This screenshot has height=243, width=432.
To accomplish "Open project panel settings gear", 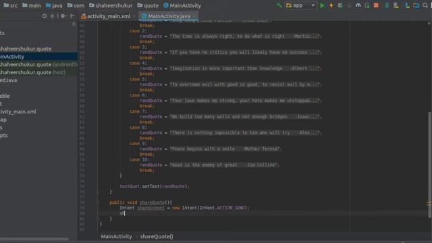I will click(x=63, y=16).
